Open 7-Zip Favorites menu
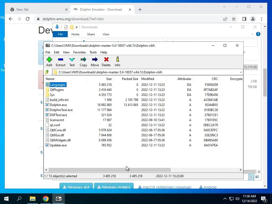Screen dimensions: 272x204 (79, 52)
